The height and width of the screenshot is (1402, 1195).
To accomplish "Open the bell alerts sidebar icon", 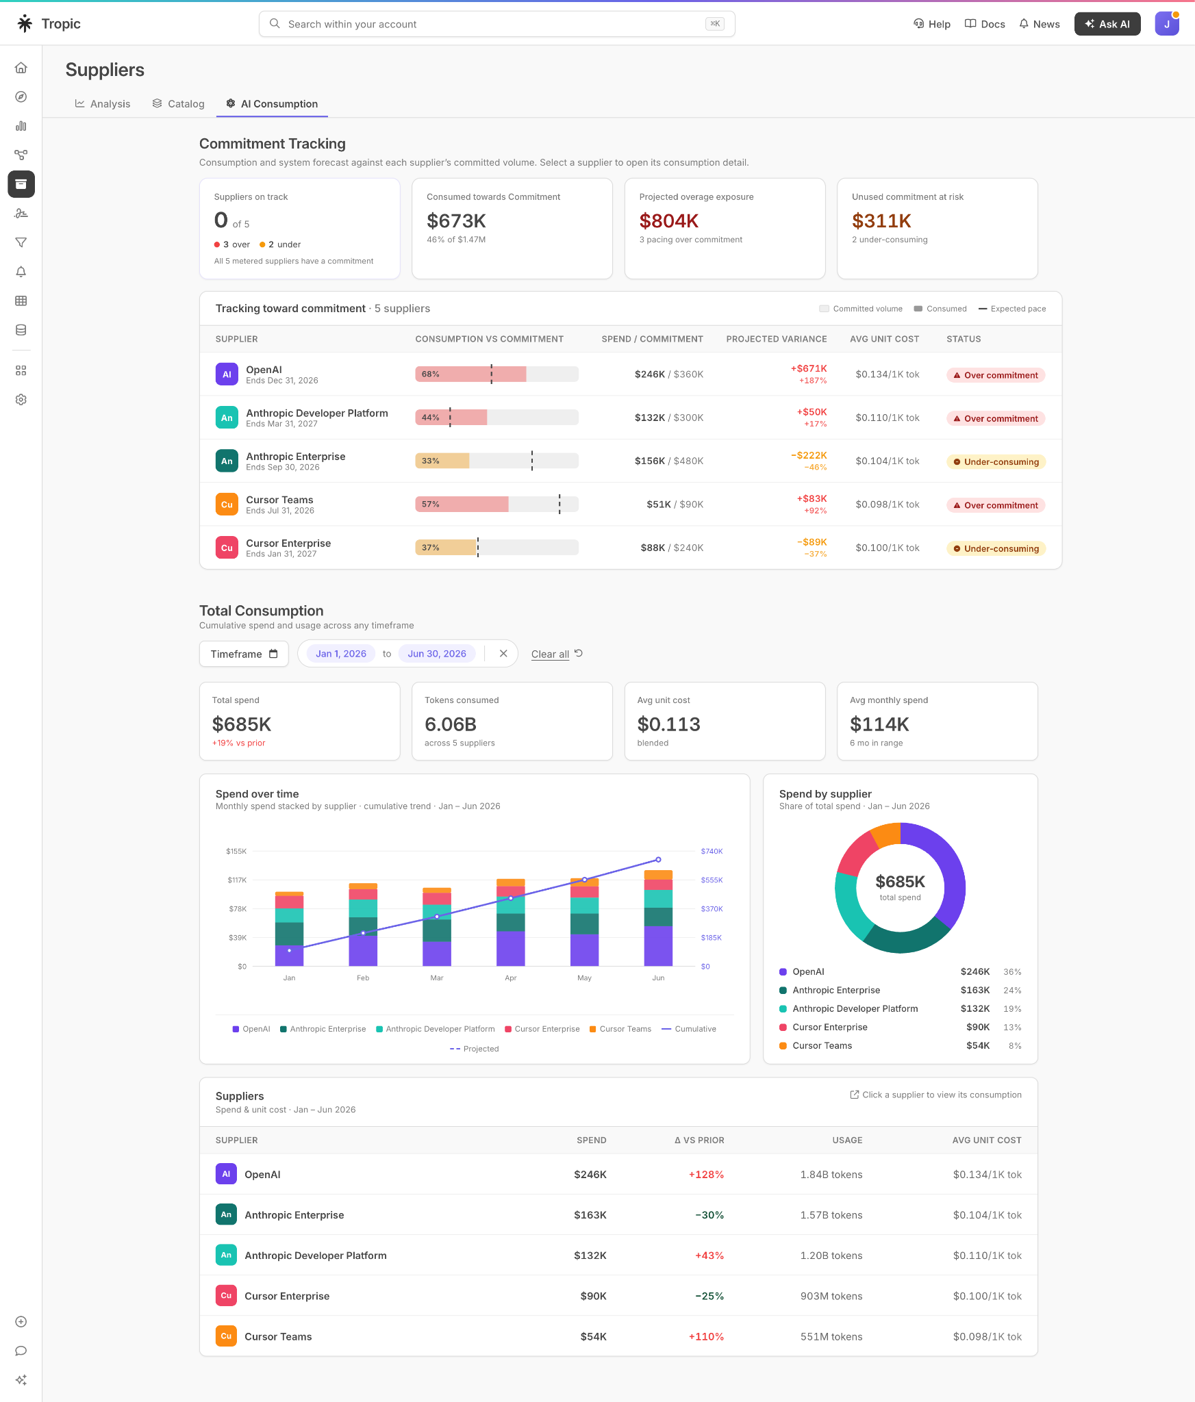I will (x=21, y=272).
